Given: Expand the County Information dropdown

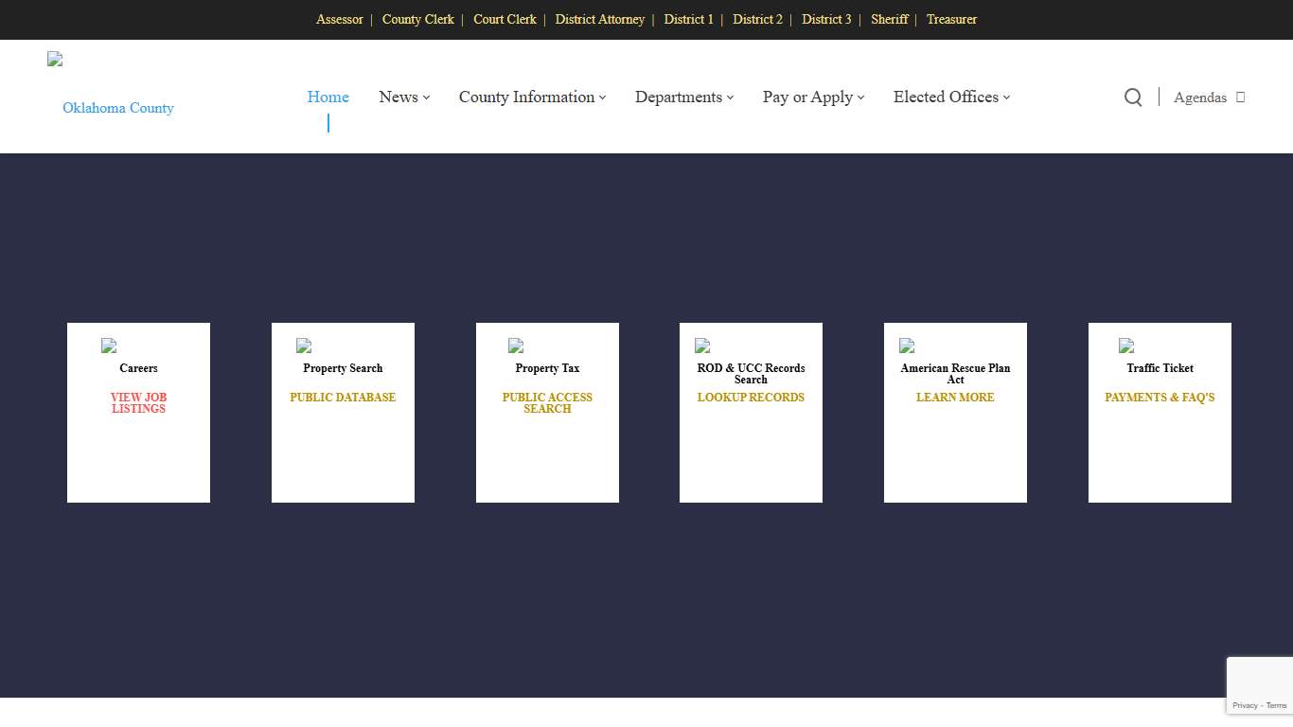Looking at the screenshot, I should (532, 98).
